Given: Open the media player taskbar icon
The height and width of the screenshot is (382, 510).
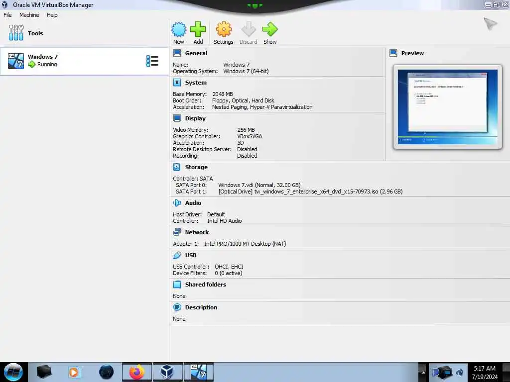Looking at the screenshot, I should (x=74, y=372).
